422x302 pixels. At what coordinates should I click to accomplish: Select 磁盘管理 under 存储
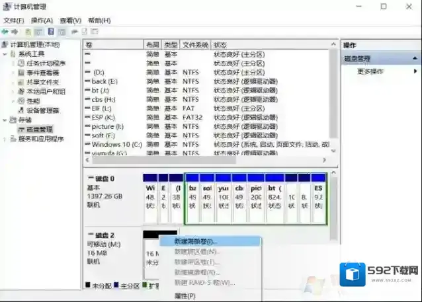[39, 130]
